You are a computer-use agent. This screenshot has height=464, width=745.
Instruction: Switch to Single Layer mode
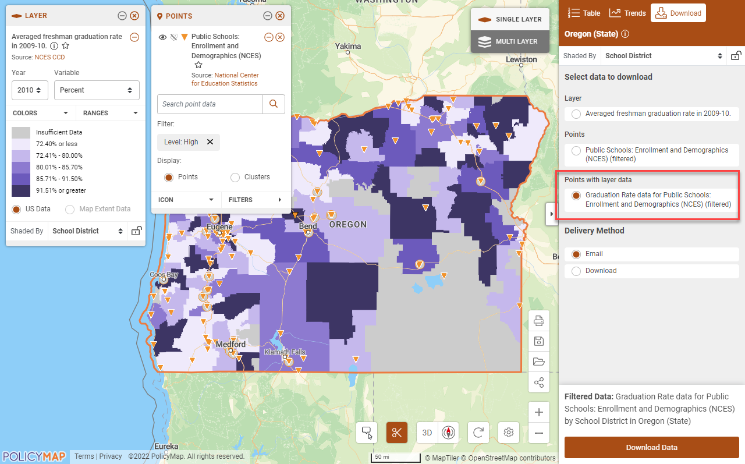[510, 19]
